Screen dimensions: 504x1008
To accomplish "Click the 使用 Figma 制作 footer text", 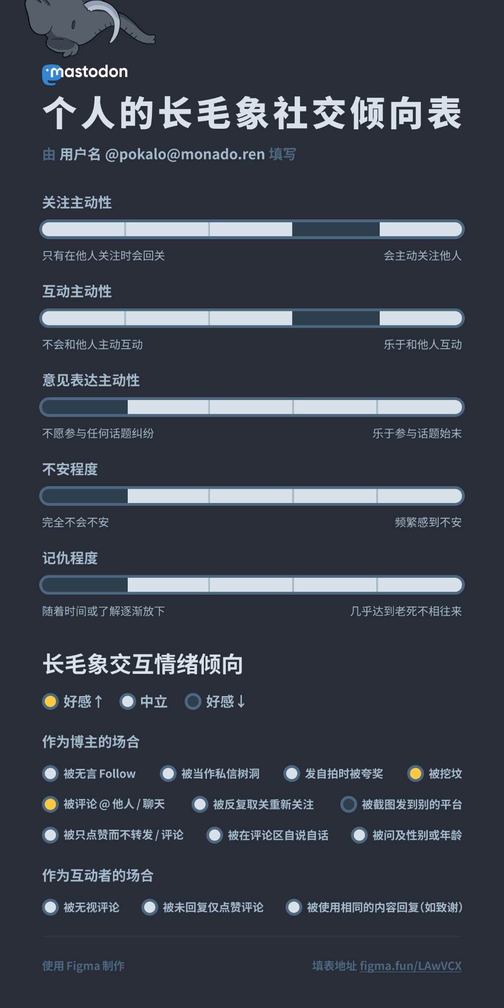I will 83,966.
